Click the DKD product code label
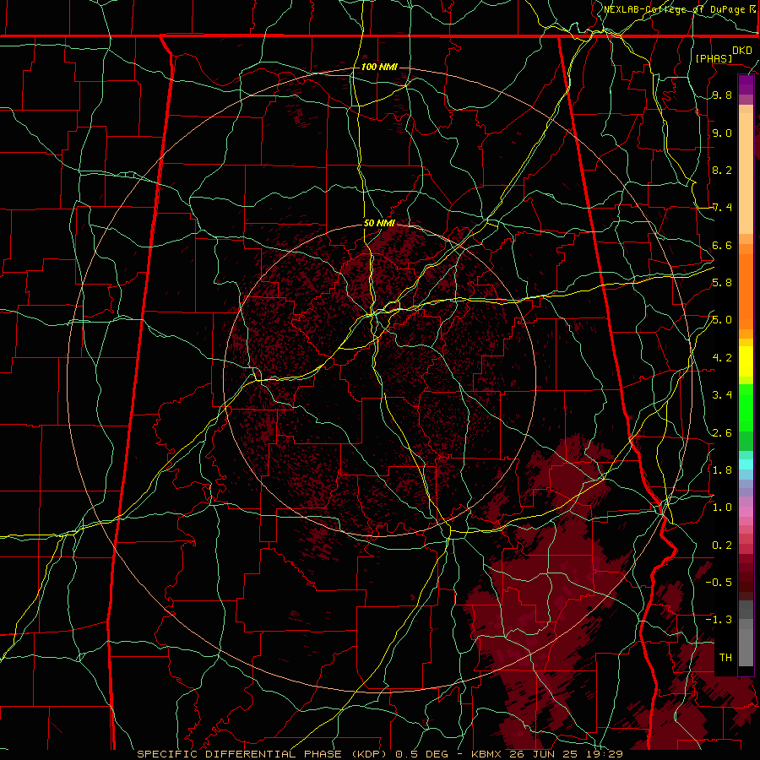The width and height of the screenshot is (760, 760). coord(742,51)
